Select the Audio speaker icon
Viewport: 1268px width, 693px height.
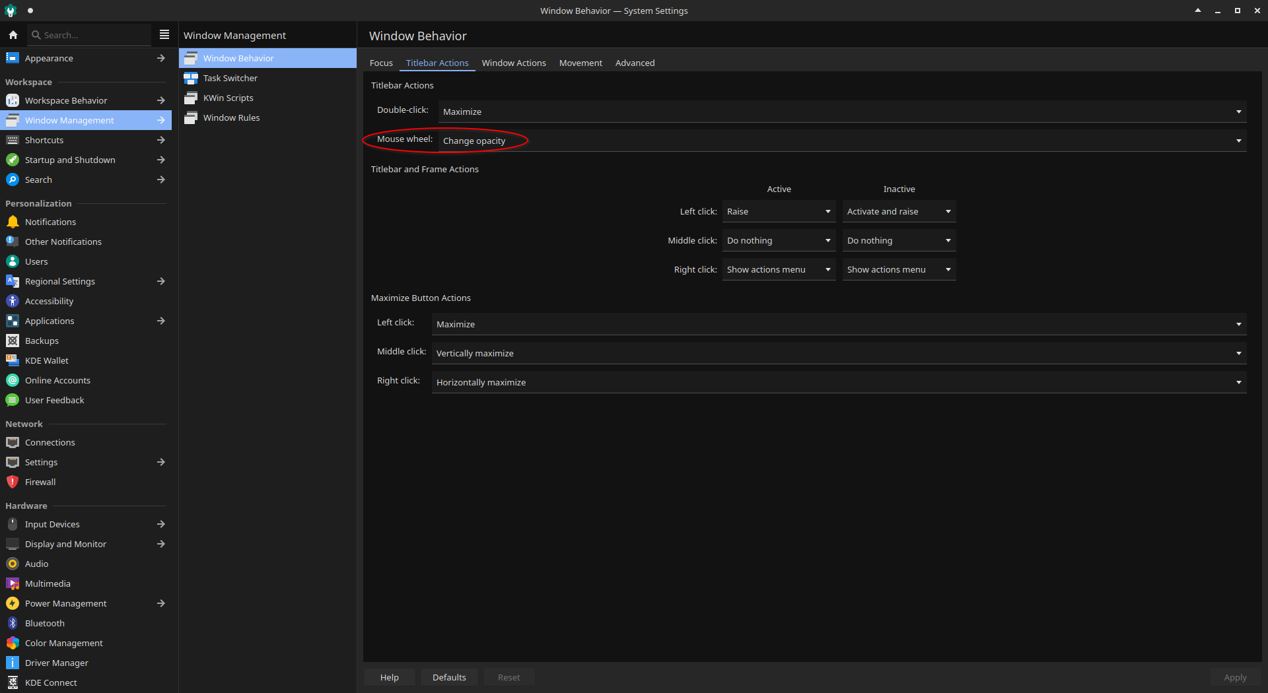13,564
